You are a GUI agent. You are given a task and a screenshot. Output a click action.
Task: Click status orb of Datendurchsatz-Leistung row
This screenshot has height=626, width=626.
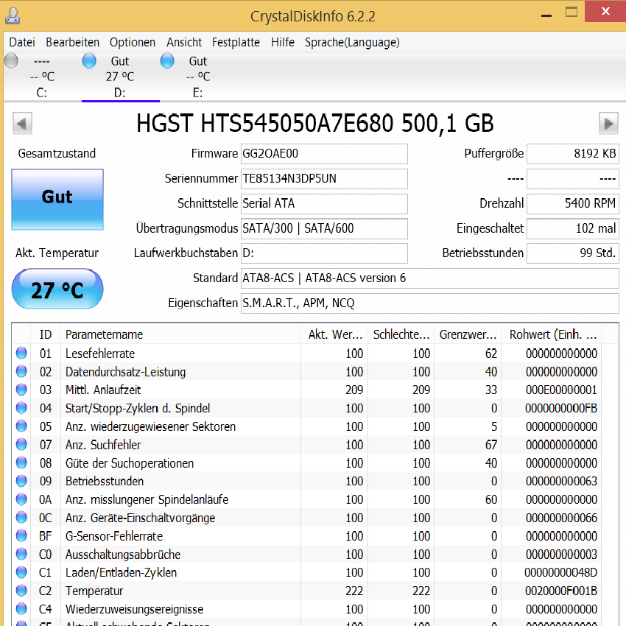21,372
